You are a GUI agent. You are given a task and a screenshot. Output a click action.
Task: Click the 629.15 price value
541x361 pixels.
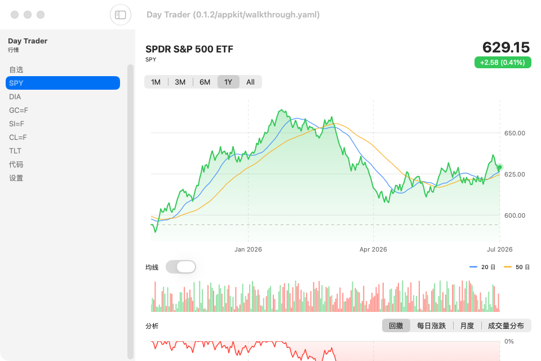(x=506, y=47)
